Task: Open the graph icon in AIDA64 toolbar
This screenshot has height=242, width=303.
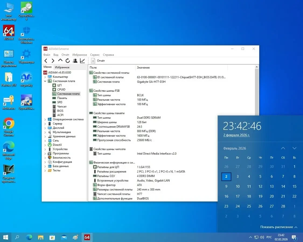Action: tap(82, 60)
